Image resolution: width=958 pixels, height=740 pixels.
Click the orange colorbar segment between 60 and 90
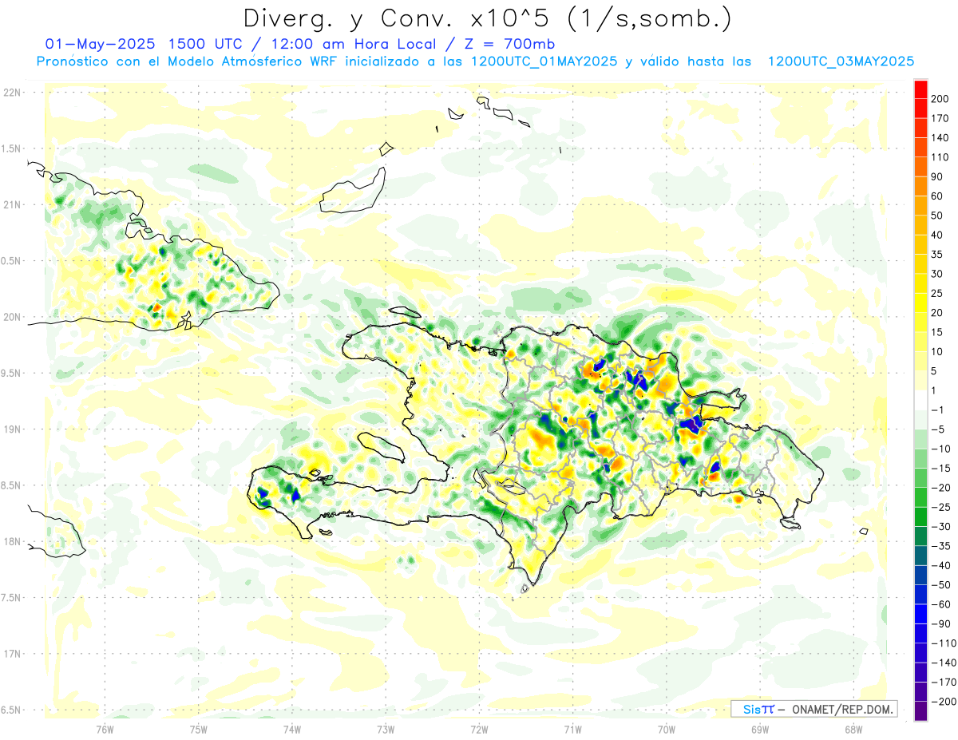920,187
